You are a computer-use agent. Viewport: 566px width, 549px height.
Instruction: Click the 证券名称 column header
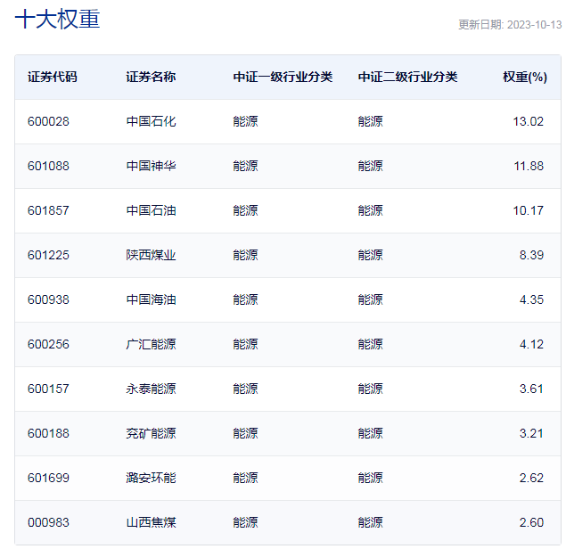pyautogui.click(x=151, y=77)
